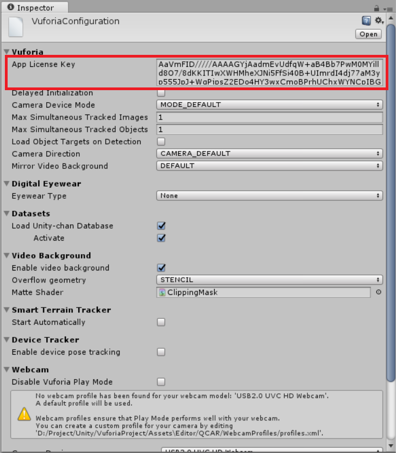
Task: Collapse the Vuforia section
Action: tap(7, 52)
